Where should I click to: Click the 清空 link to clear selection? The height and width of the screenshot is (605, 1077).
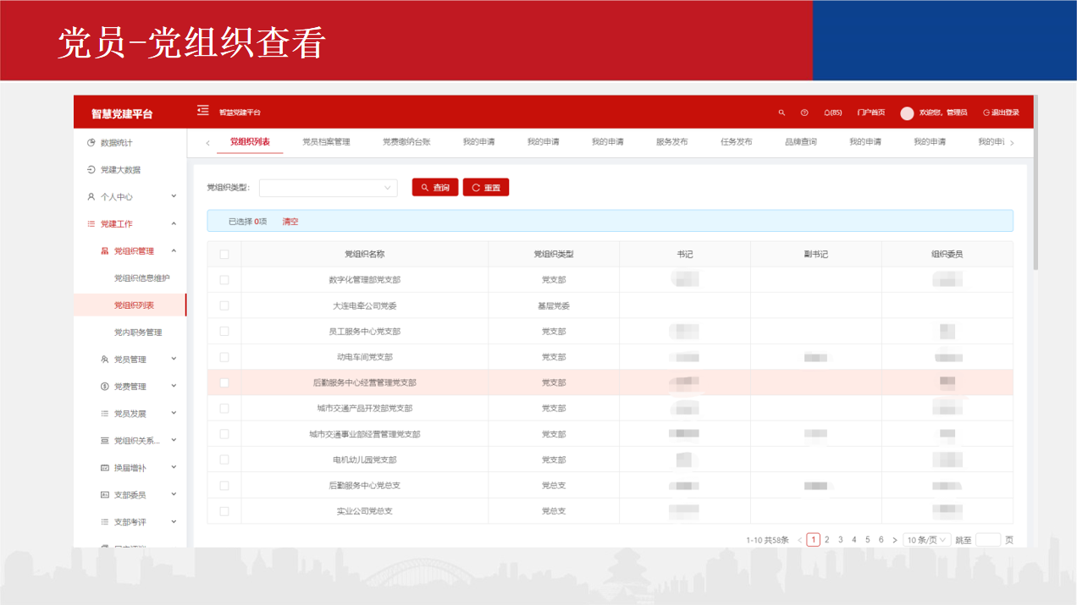(x=290, y=222)
